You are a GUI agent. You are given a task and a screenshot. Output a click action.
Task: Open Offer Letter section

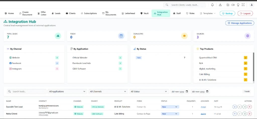(x=42, y=13)
